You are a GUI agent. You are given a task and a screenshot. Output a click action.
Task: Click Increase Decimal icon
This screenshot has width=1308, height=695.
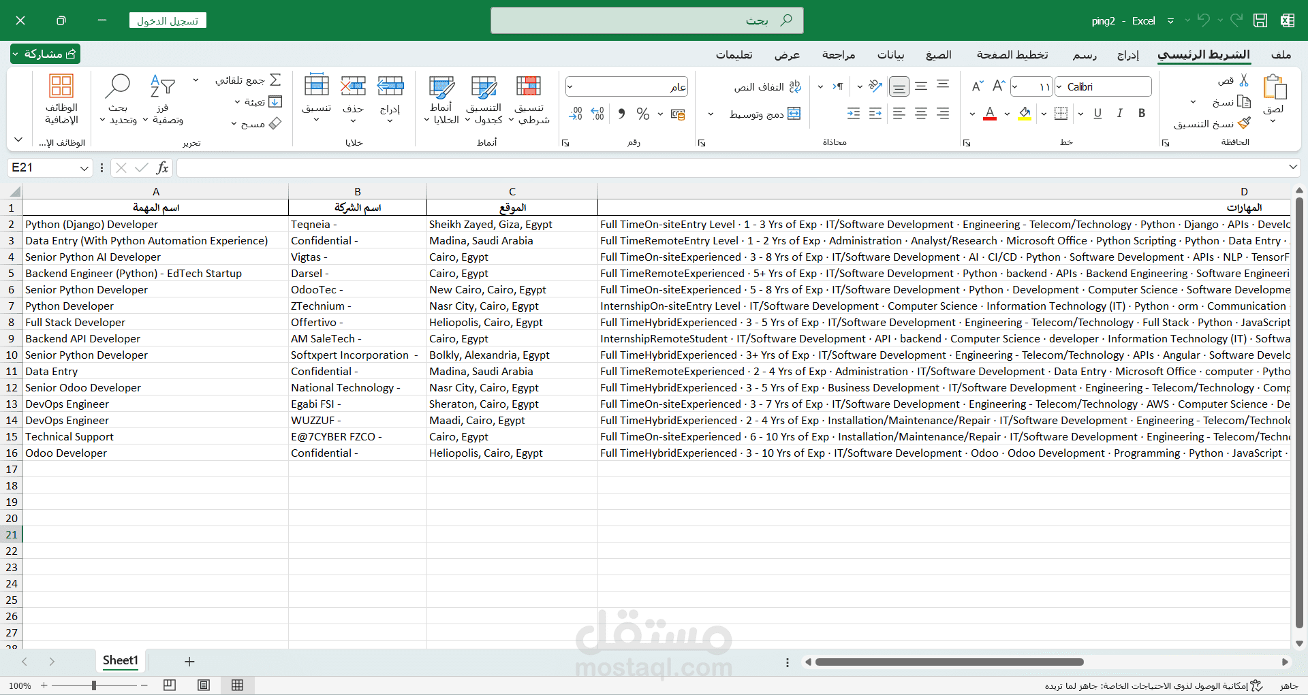[x=597, y=114]
